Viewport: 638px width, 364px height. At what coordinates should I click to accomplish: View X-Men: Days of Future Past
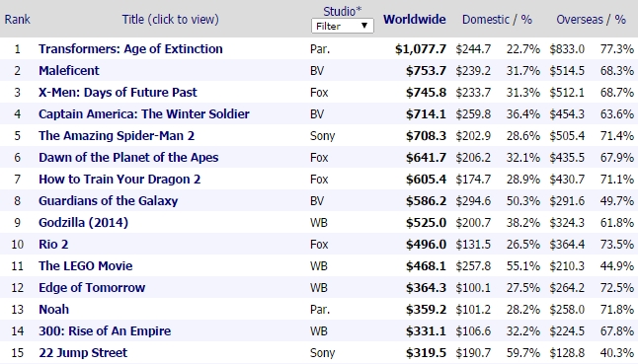click(x=118, y=92)
